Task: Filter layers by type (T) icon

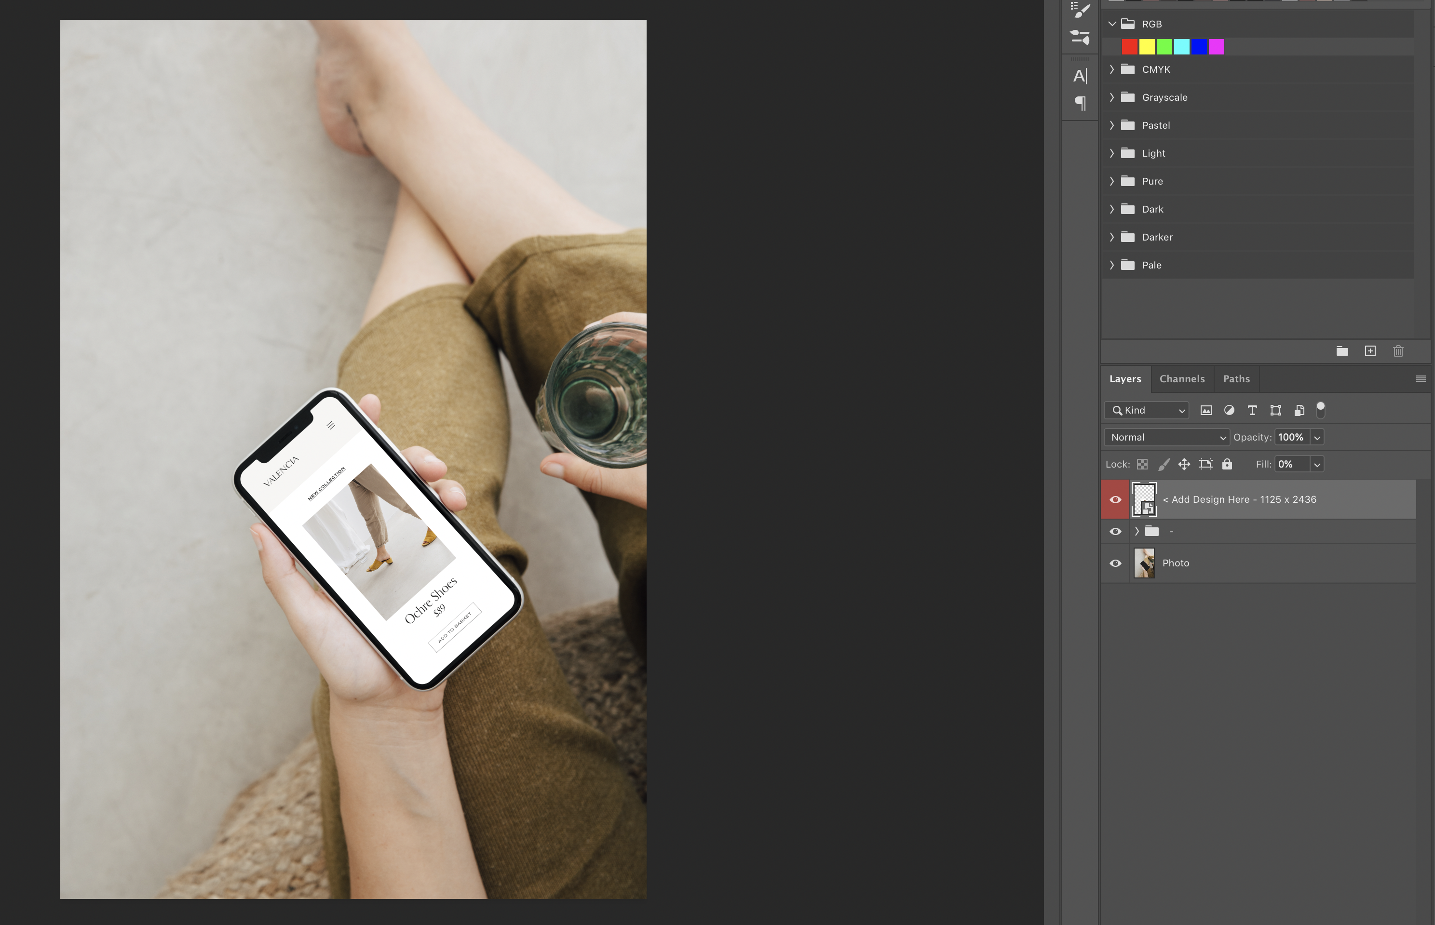Action: (1252, 410)
